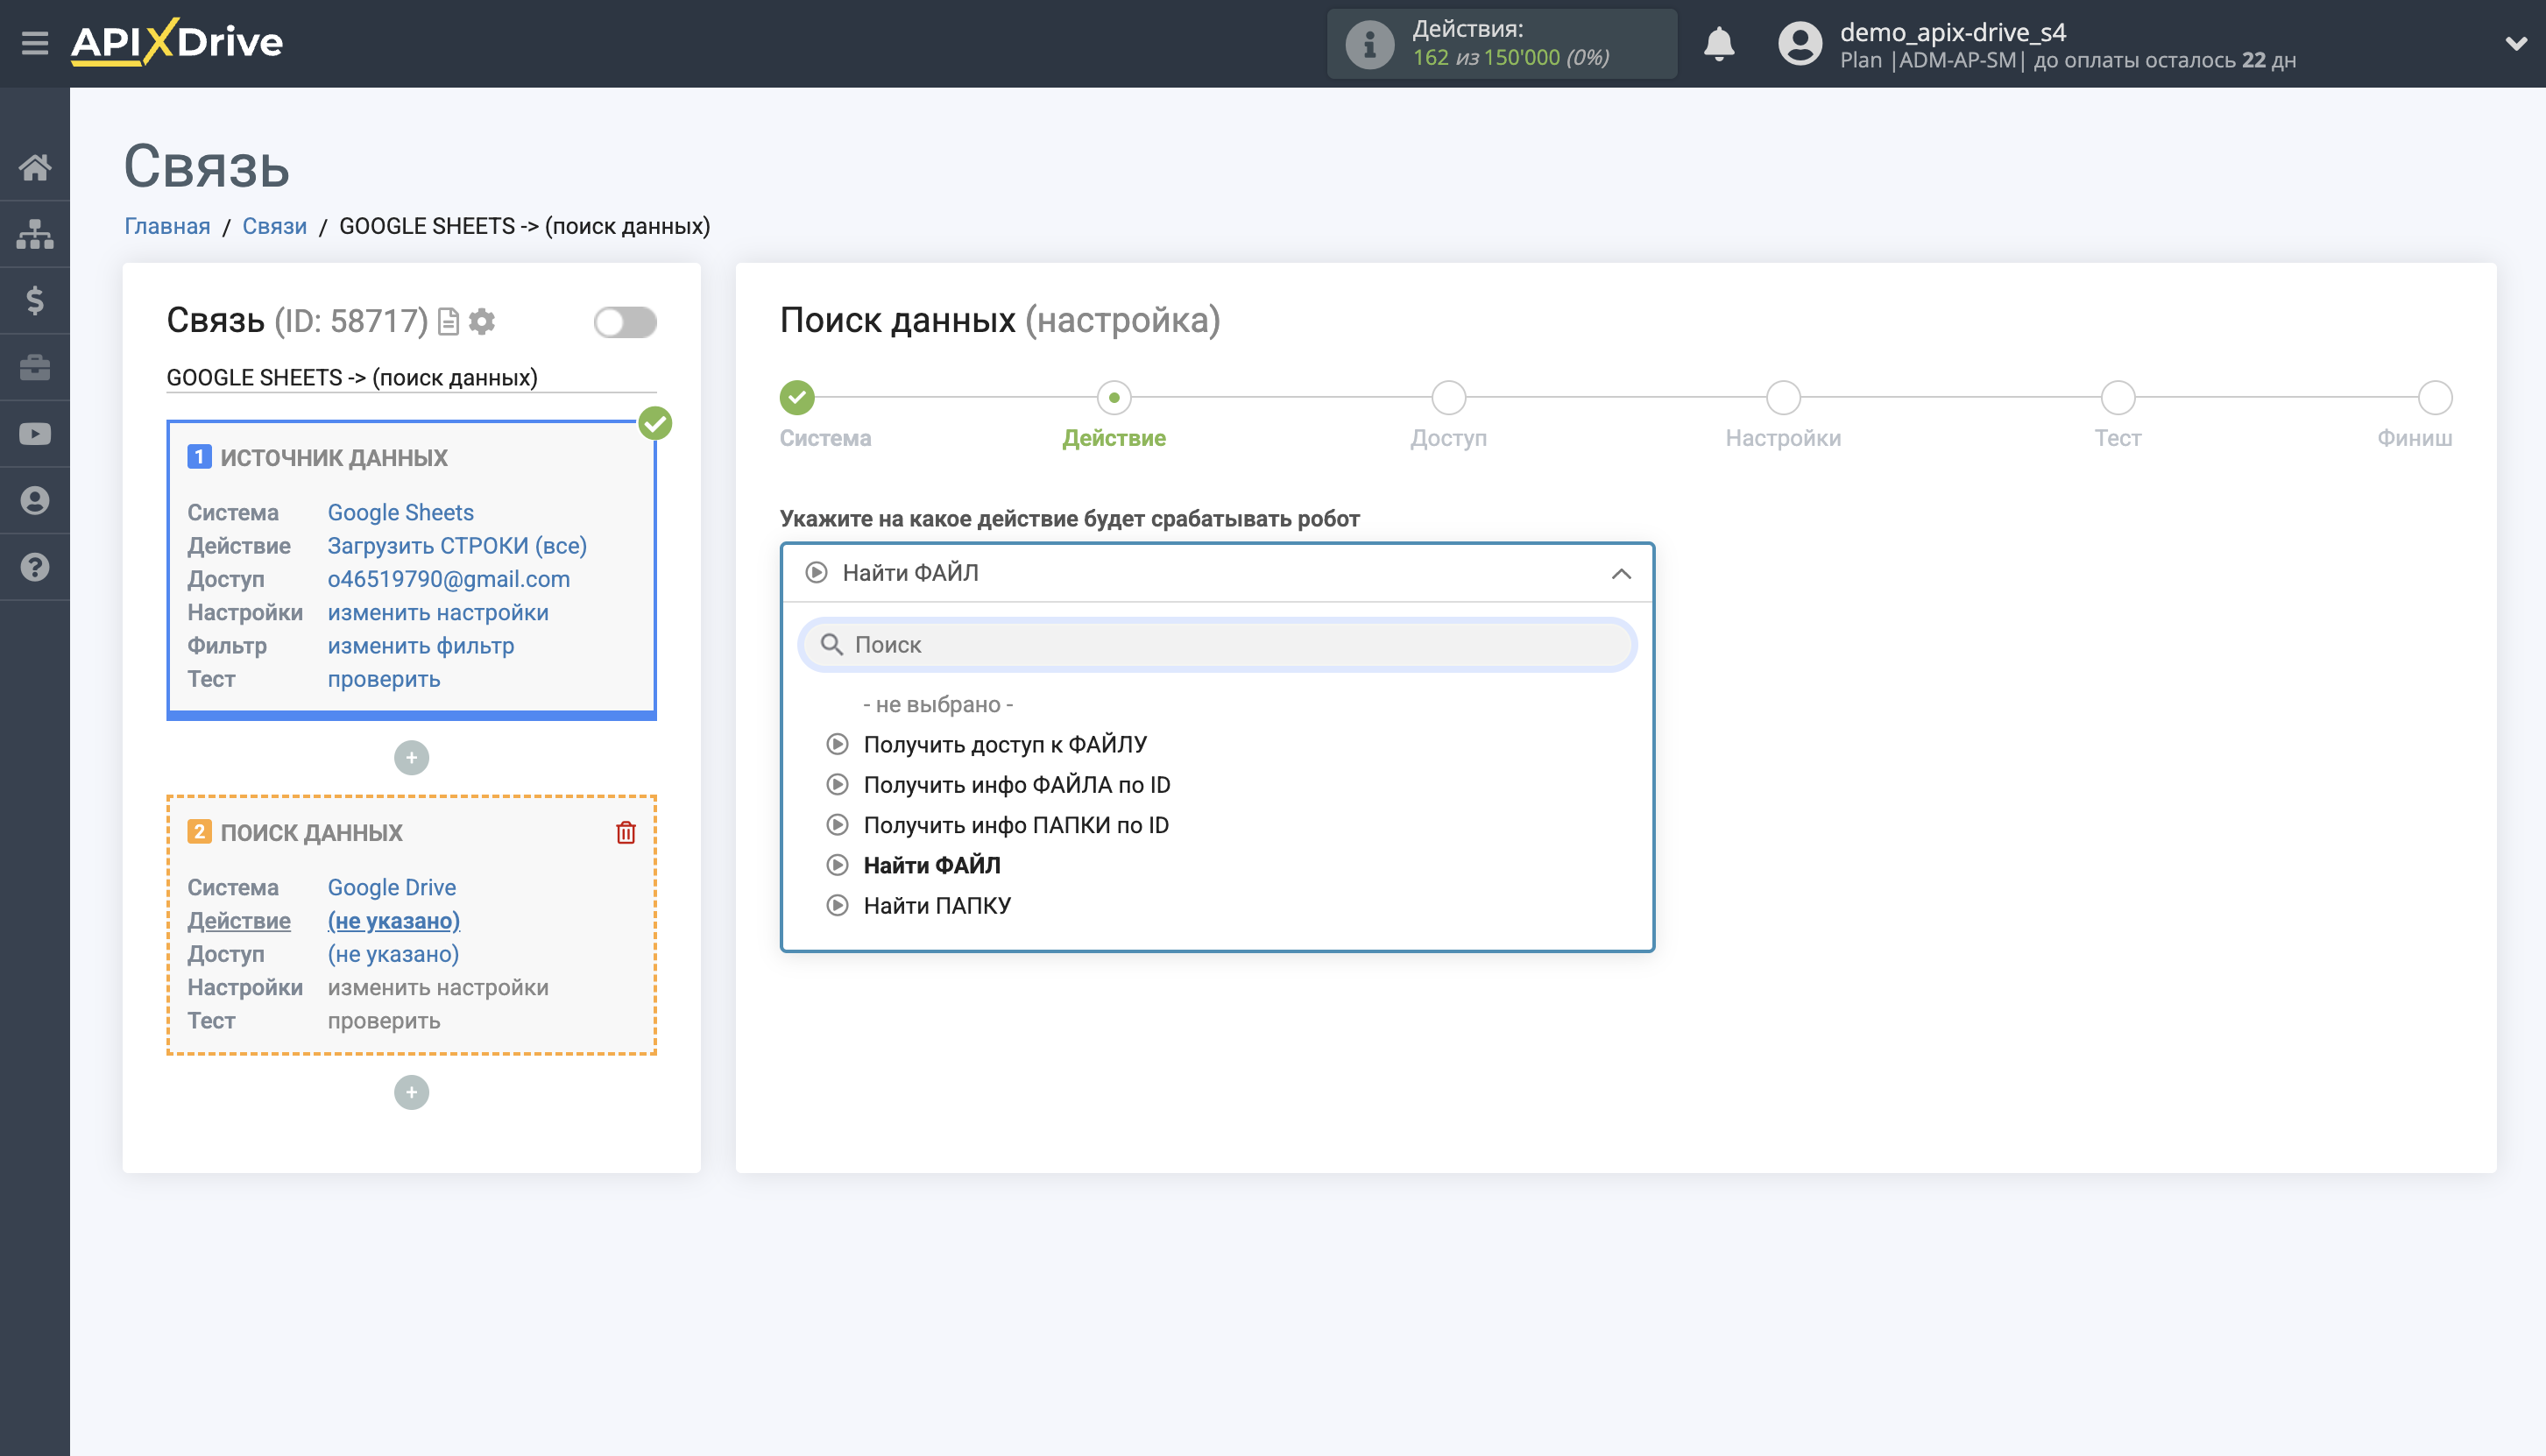This screenshot has height=1456, width=2546.
Task: Open the help question-mark sidebar icon
Action: (x=35, y=567)
